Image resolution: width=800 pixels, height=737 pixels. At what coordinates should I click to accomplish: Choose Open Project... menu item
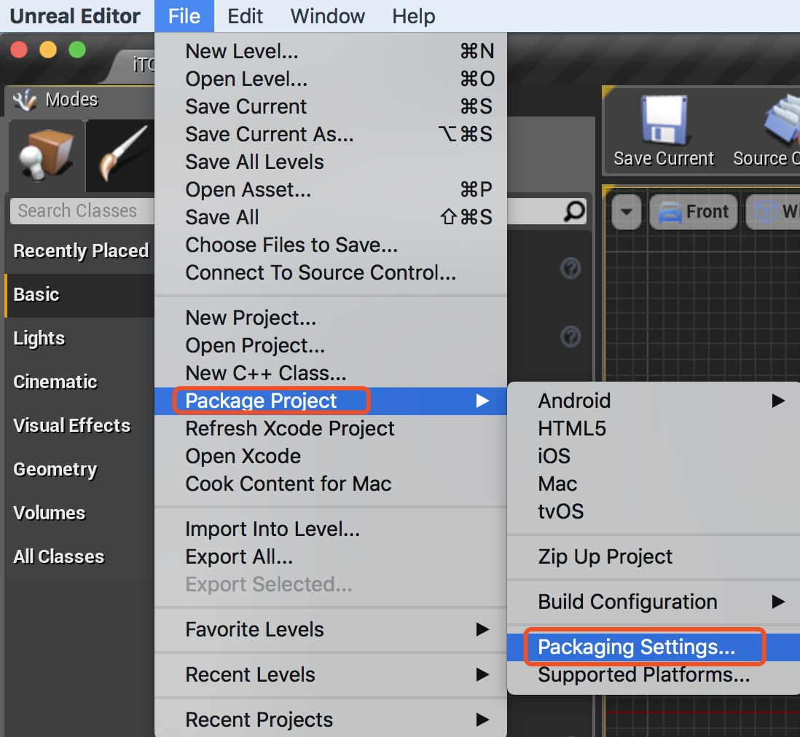(331, 345)
